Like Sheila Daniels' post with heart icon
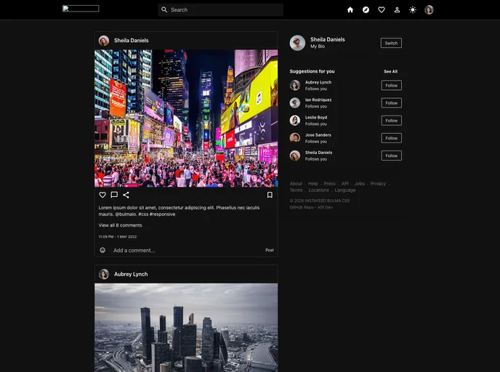 [x=102, y=195]
